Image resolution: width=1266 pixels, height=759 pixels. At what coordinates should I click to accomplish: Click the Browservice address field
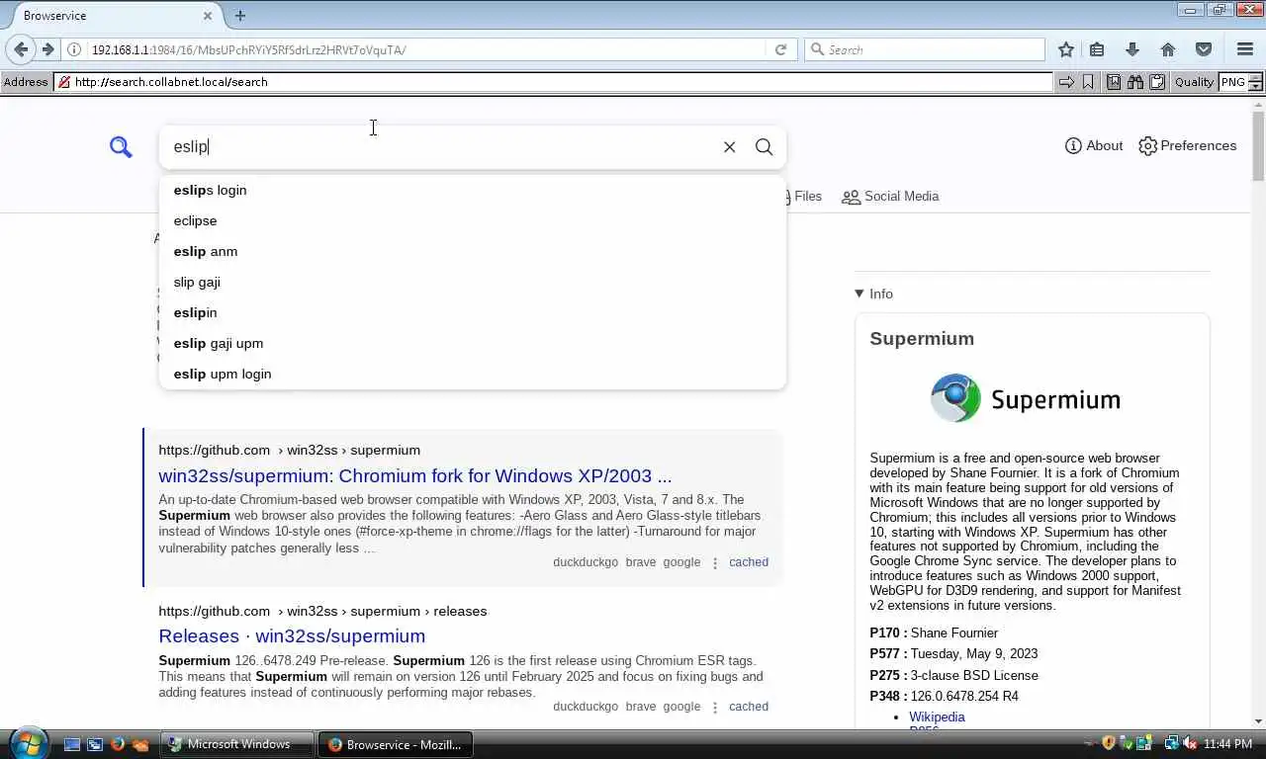point(554,82)
